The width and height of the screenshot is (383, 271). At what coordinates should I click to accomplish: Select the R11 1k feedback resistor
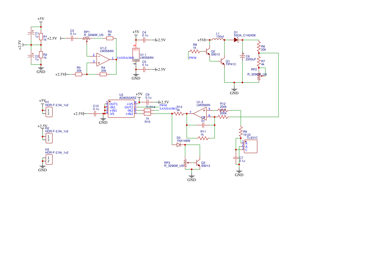203,138
